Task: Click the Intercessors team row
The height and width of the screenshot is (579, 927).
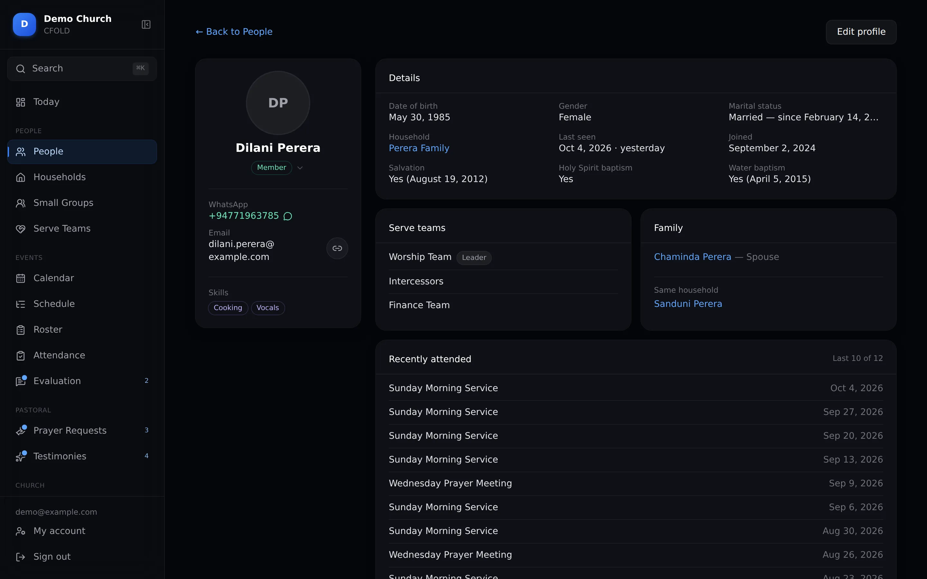Action: click(503, 281)
